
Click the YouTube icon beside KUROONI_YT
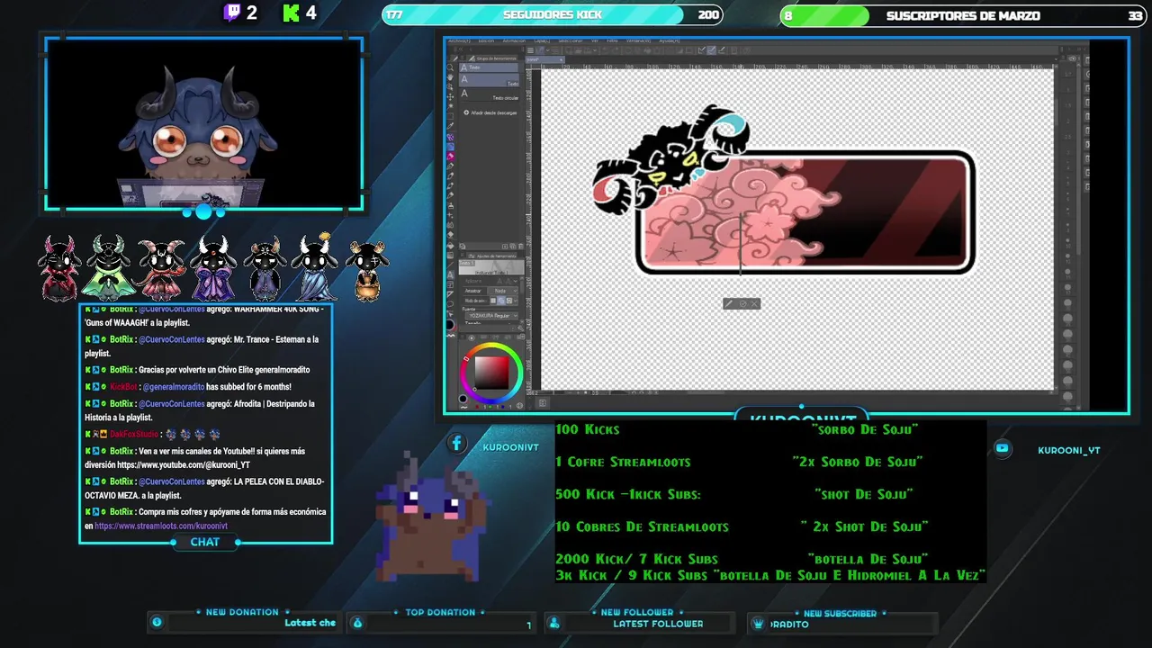(1002, 448)
